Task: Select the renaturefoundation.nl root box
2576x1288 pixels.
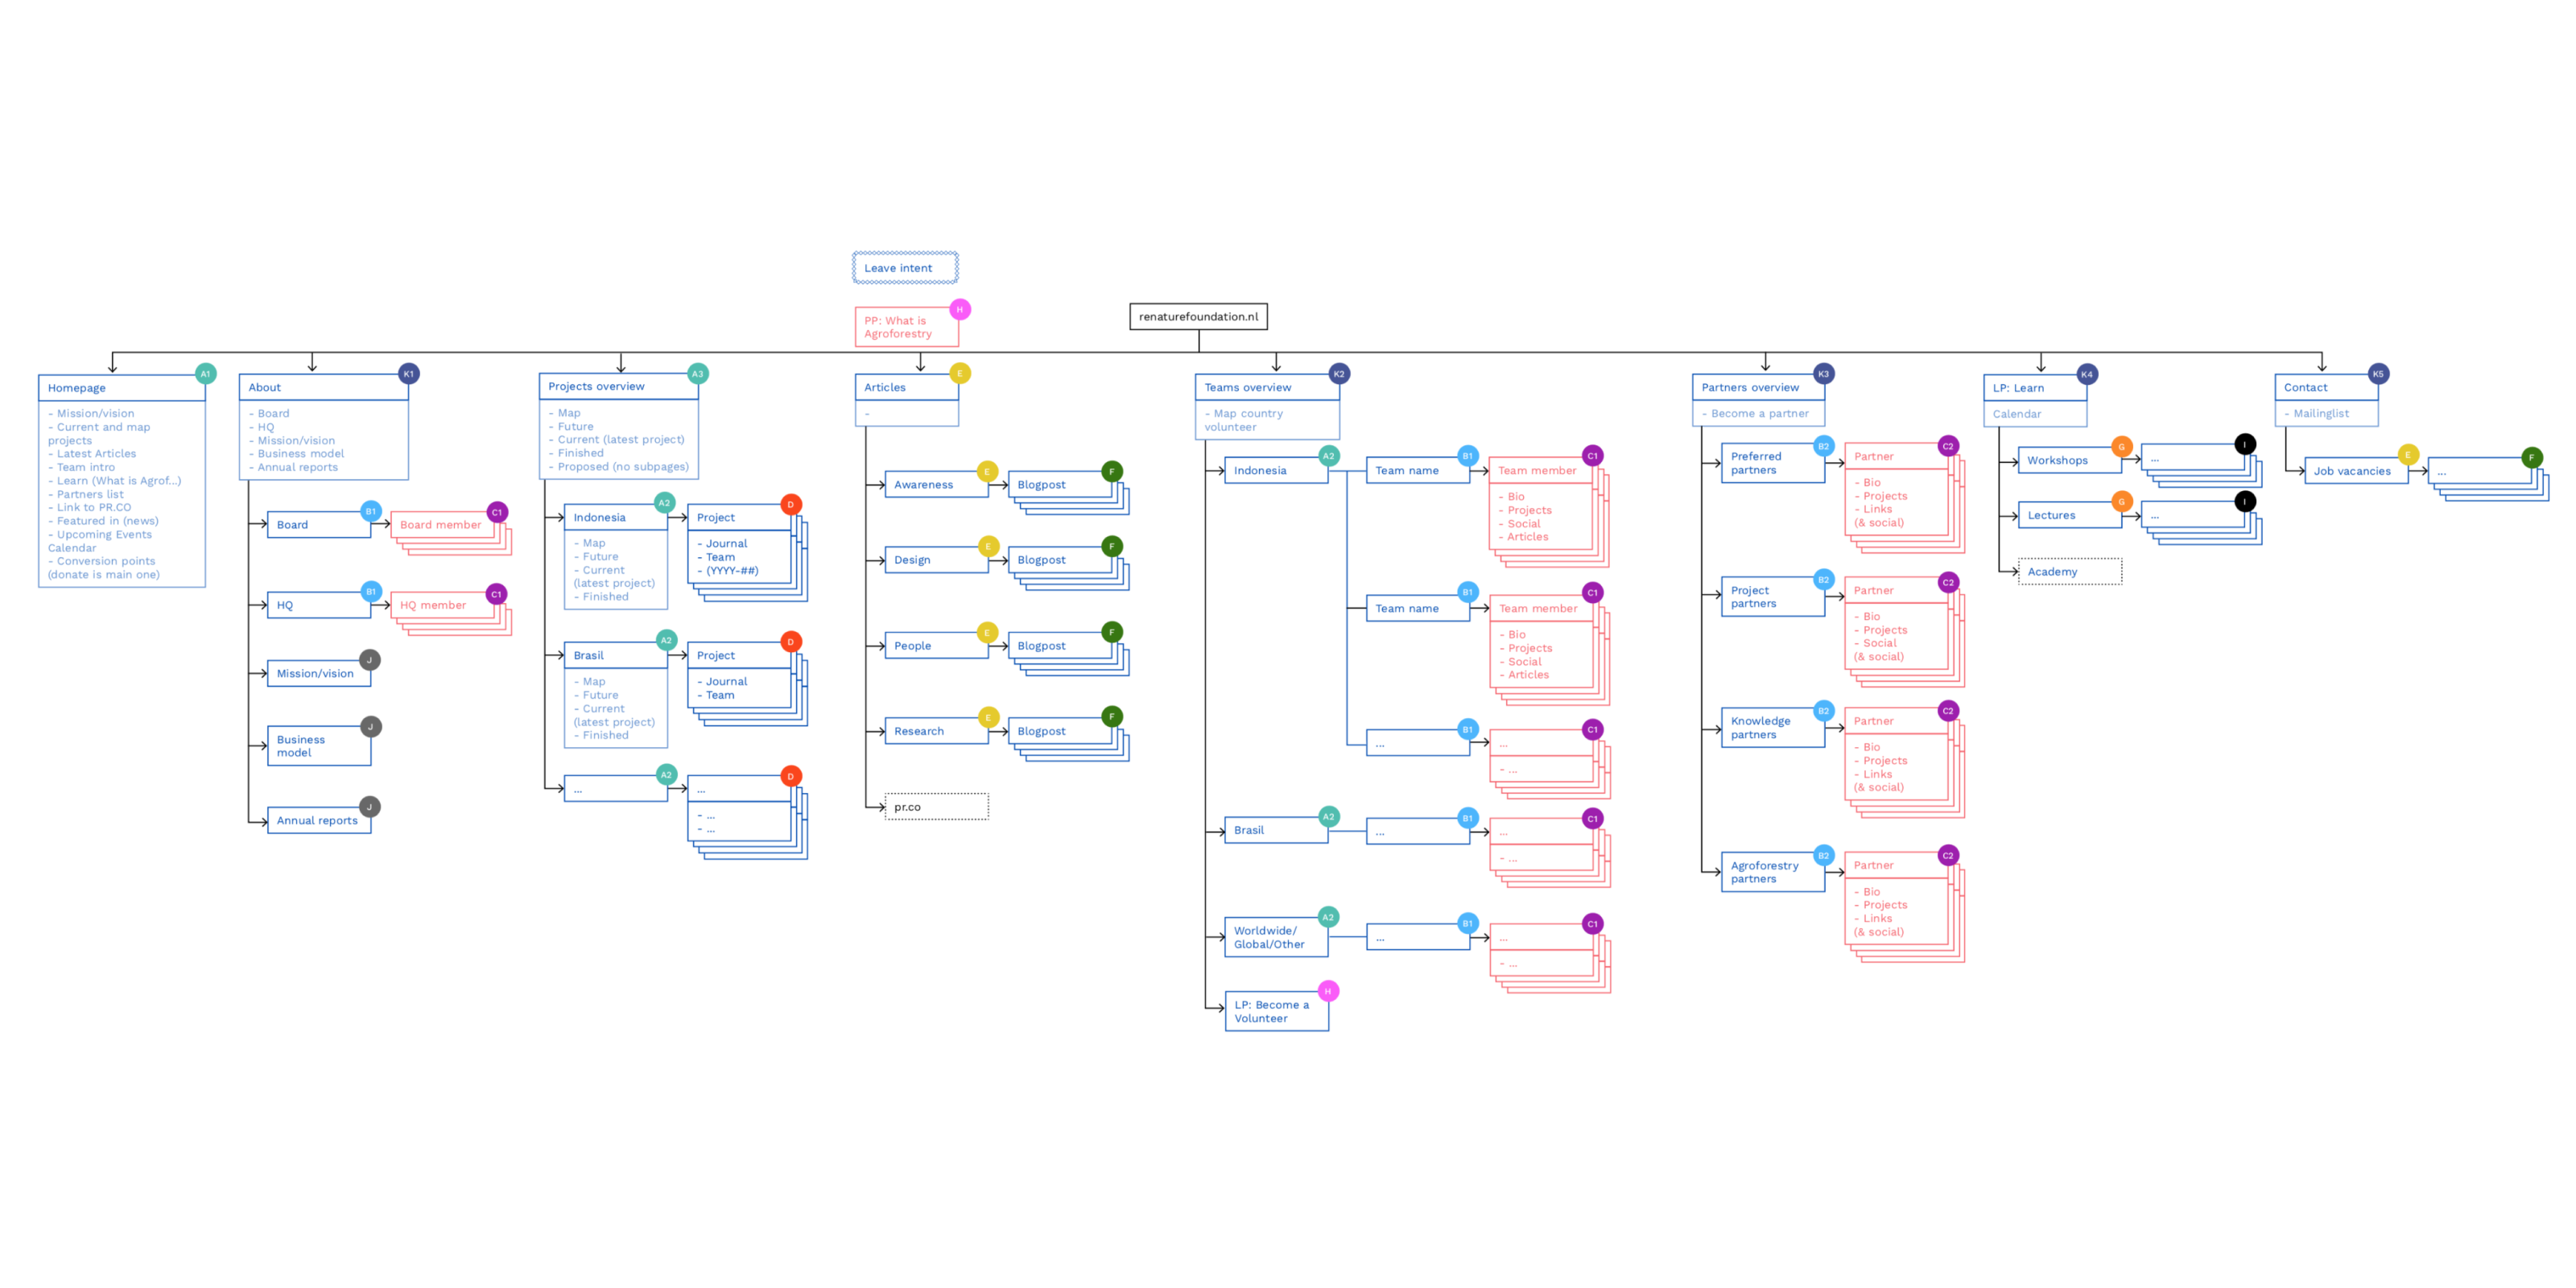Action: pyautogui.click(x=1198, y=317)
